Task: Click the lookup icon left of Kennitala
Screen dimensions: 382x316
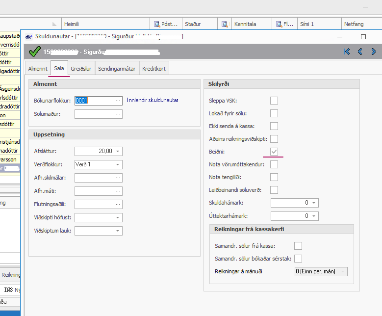Action: tap(225, 24)
